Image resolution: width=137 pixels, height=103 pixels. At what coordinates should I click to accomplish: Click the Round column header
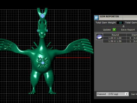[115, 35]
